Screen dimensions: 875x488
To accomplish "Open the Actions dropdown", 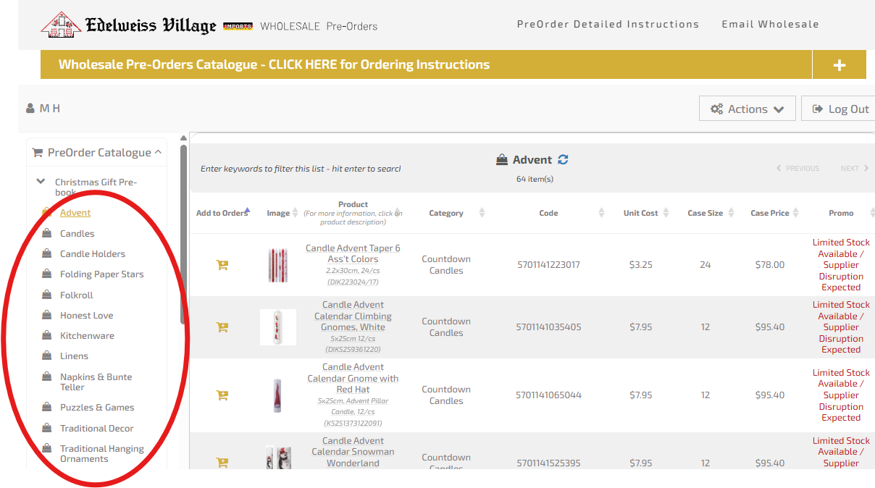I will pos(748,109).
